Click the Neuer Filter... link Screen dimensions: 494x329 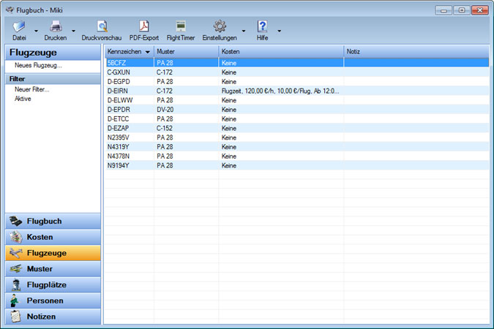coord(31,89)
